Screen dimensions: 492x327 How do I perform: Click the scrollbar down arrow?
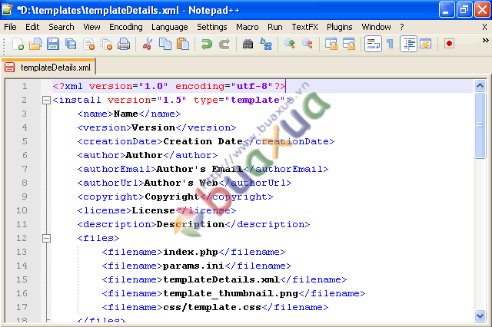(480, 315)
